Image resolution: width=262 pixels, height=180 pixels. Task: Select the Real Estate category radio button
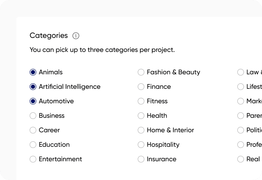(241, 159)
